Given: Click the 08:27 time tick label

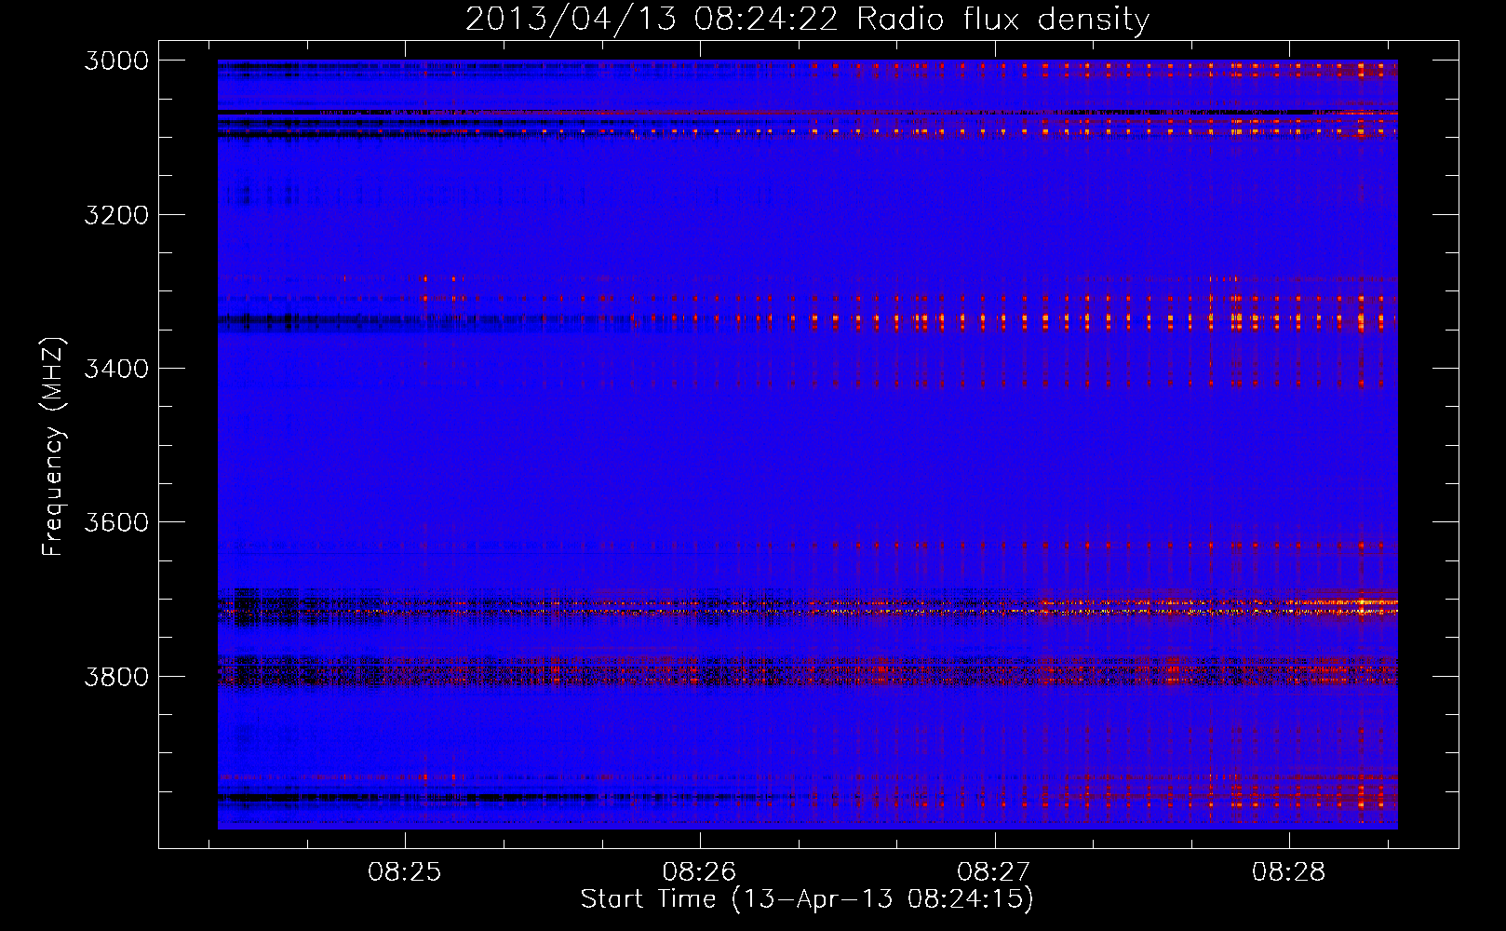Looking at the screenshot, I should point(994,872).
